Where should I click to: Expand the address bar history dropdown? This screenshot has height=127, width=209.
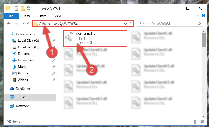pyautogui.click(x=125, y=24)
